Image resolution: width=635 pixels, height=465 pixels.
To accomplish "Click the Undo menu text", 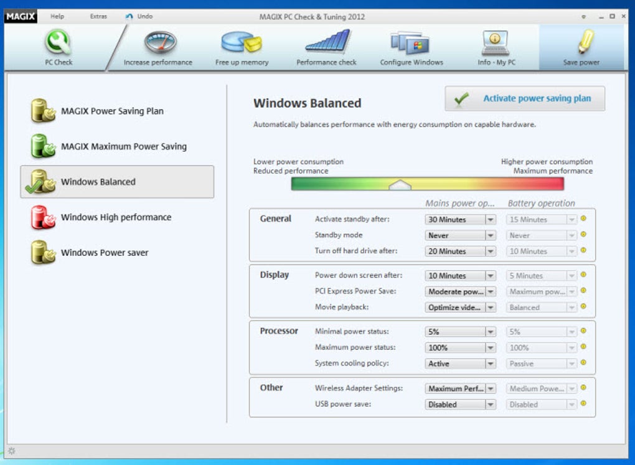I will pyautogui.click(x=145, y=16).
